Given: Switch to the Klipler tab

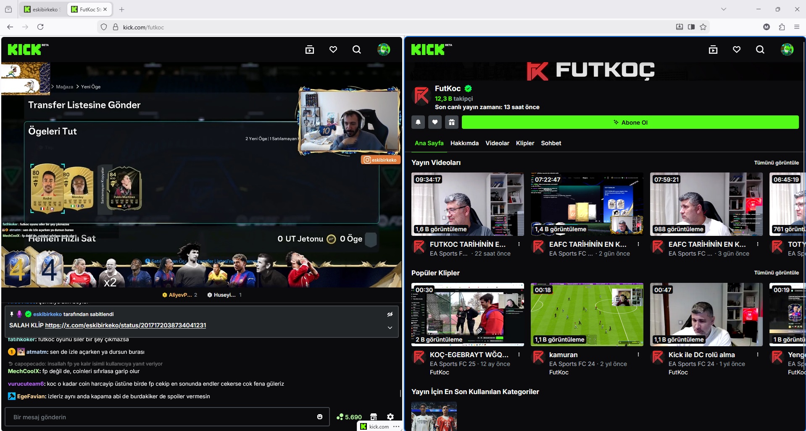Looking at the screenshot, I should 525,143.
